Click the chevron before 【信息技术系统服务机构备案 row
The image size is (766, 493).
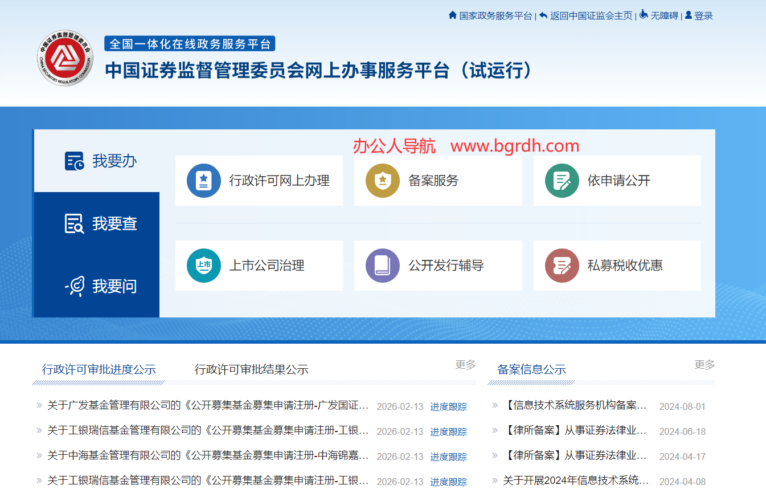pos(495,405)
